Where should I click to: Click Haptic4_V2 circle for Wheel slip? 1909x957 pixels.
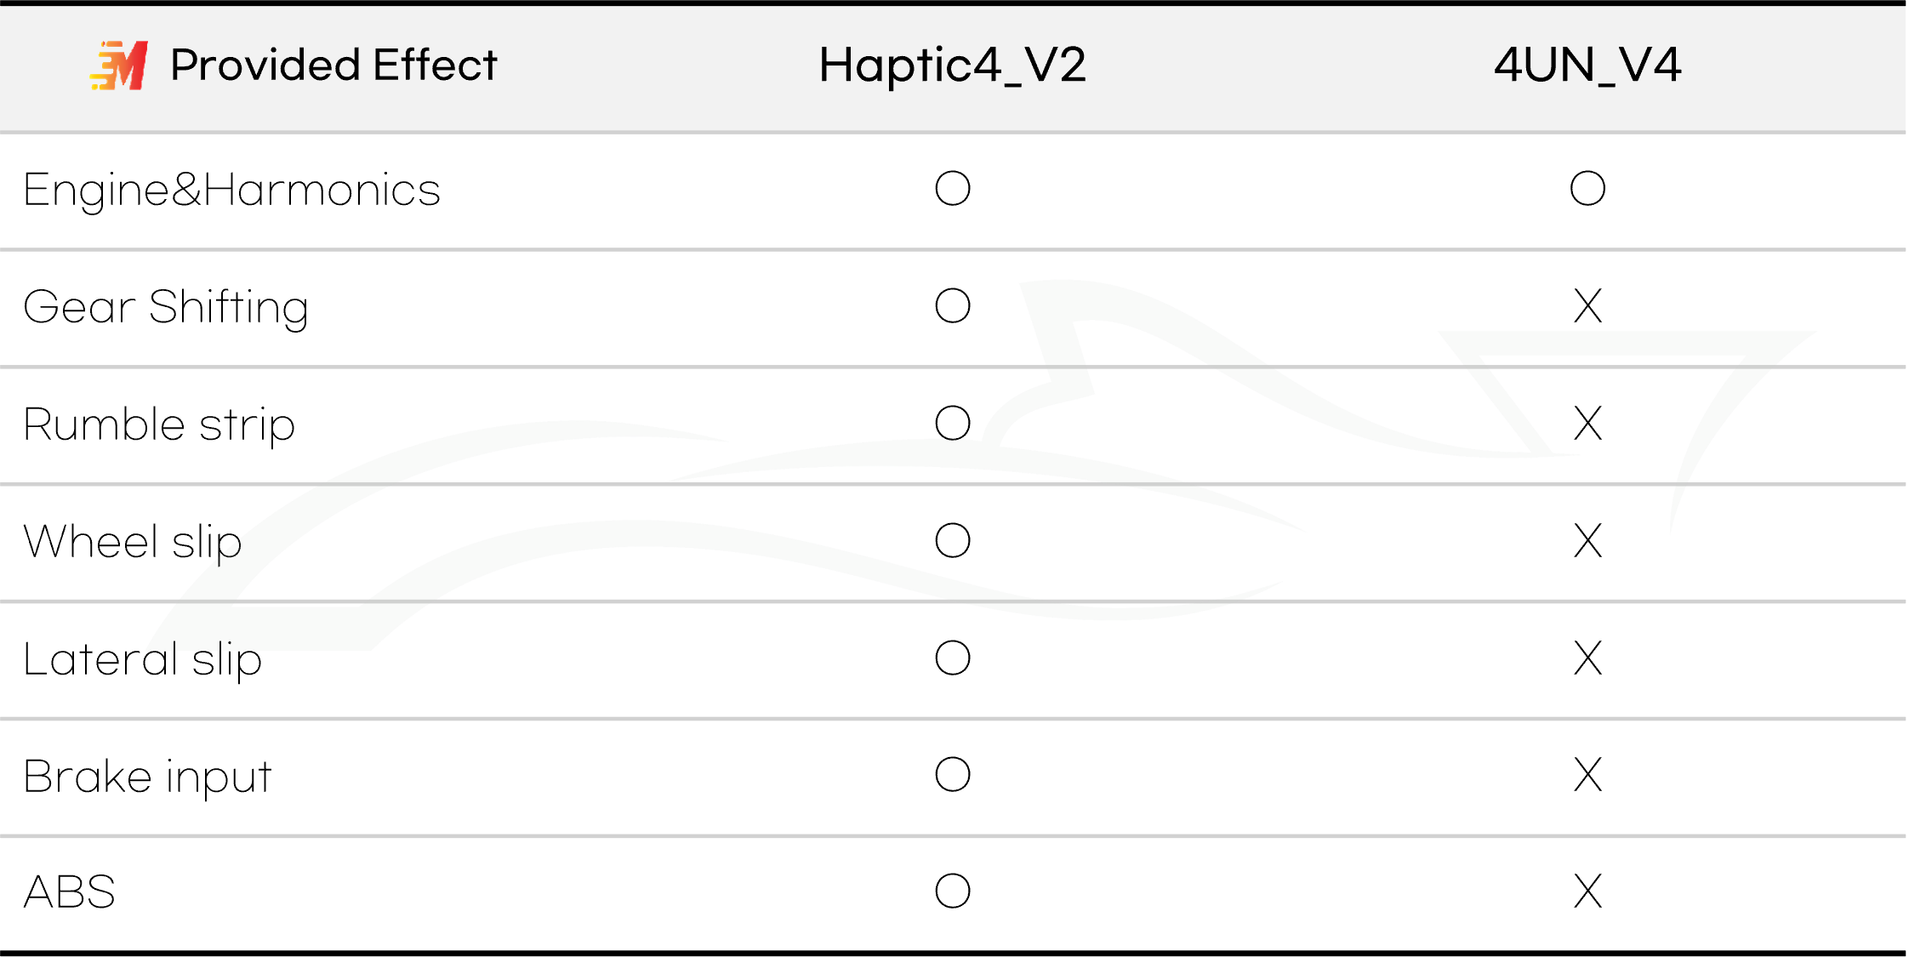pos(953,540)
